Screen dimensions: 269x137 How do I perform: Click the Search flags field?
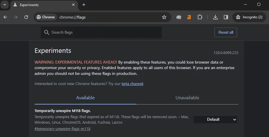[x=101, y=32]
